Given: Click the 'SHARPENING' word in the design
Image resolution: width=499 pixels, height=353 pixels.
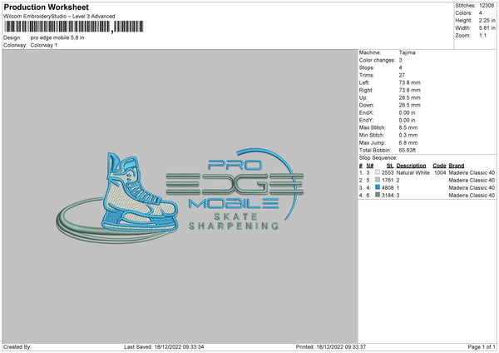Looking at the screenshot, I should click(234, 226).
